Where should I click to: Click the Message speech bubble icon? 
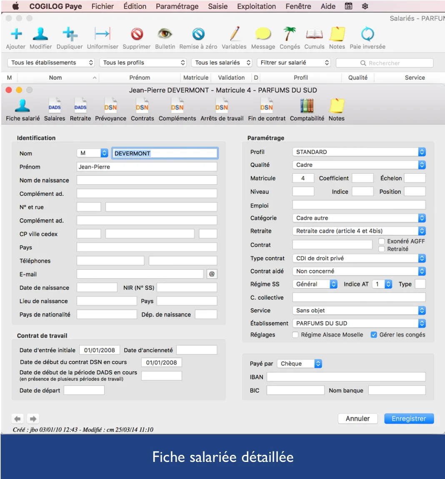(263, 34)
